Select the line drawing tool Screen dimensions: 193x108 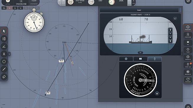[4, 69]
